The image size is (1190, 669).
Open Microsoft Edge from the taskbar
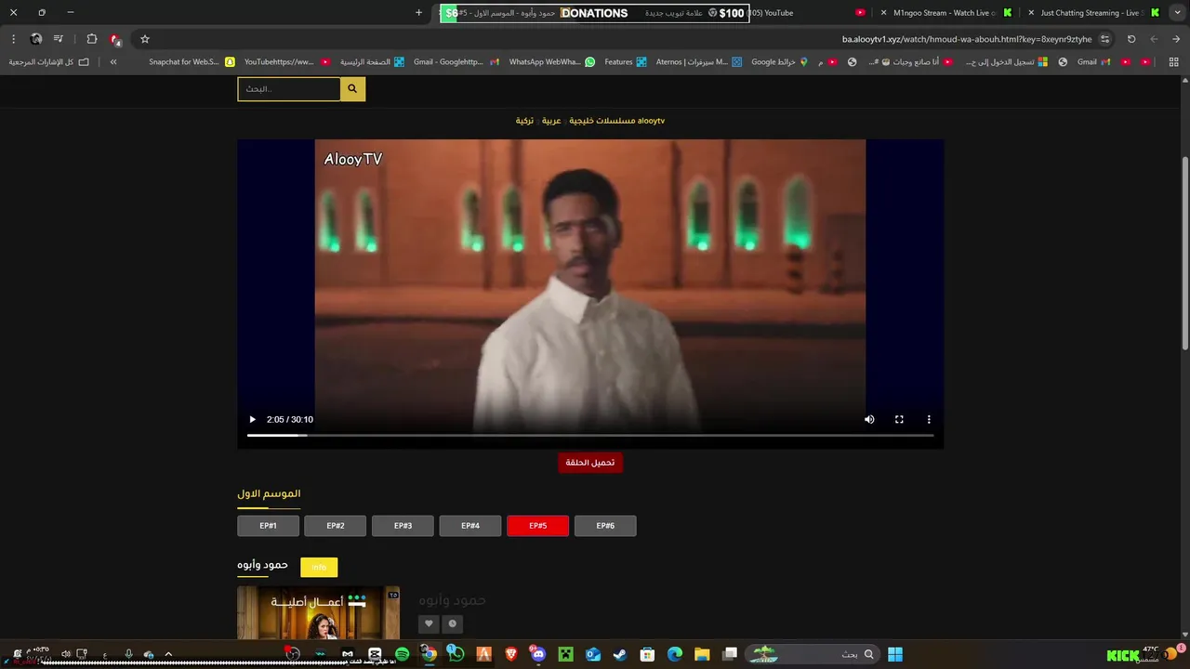(x=675, y=654)
